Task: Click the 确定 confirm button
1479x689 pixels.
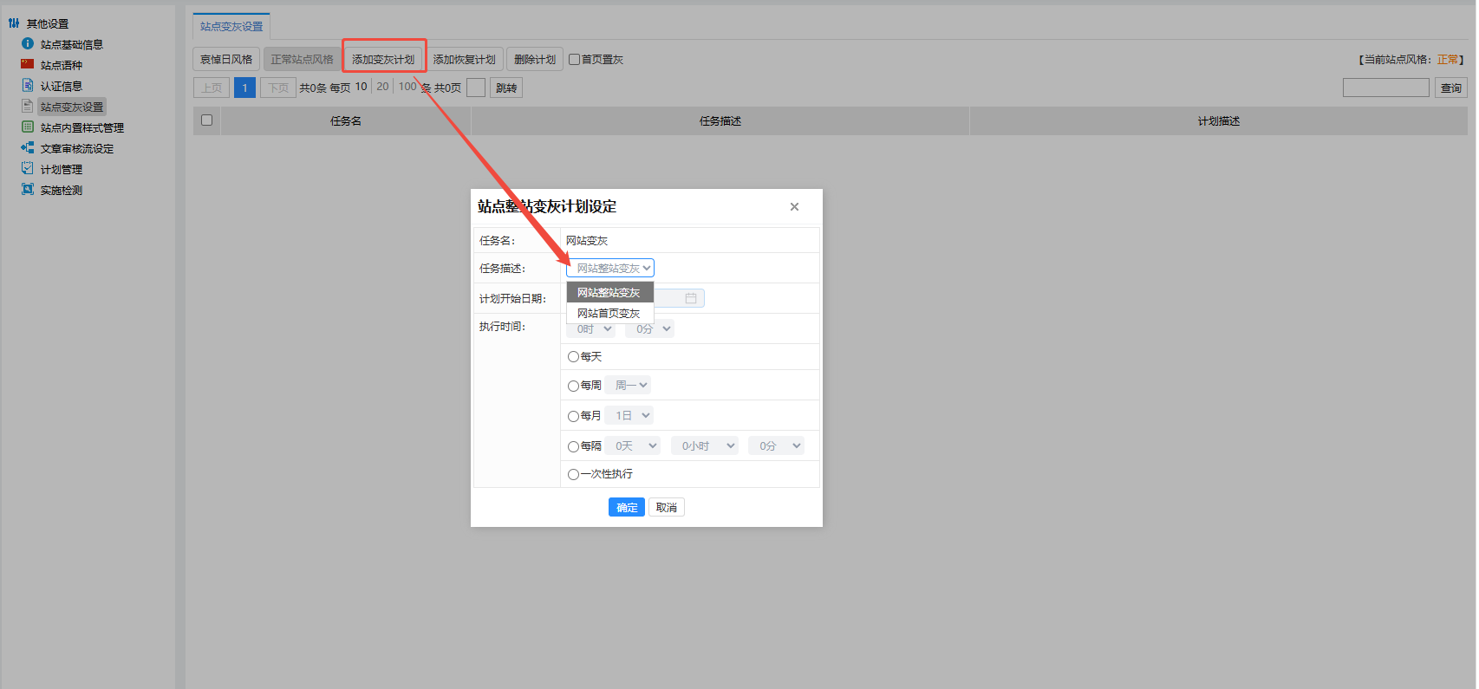Action: 627,507
